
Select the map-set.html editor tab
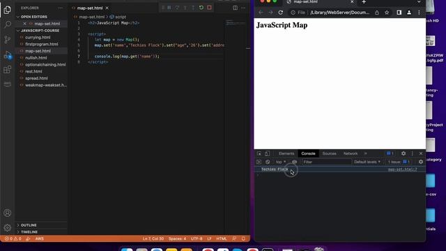click(90, 8)
